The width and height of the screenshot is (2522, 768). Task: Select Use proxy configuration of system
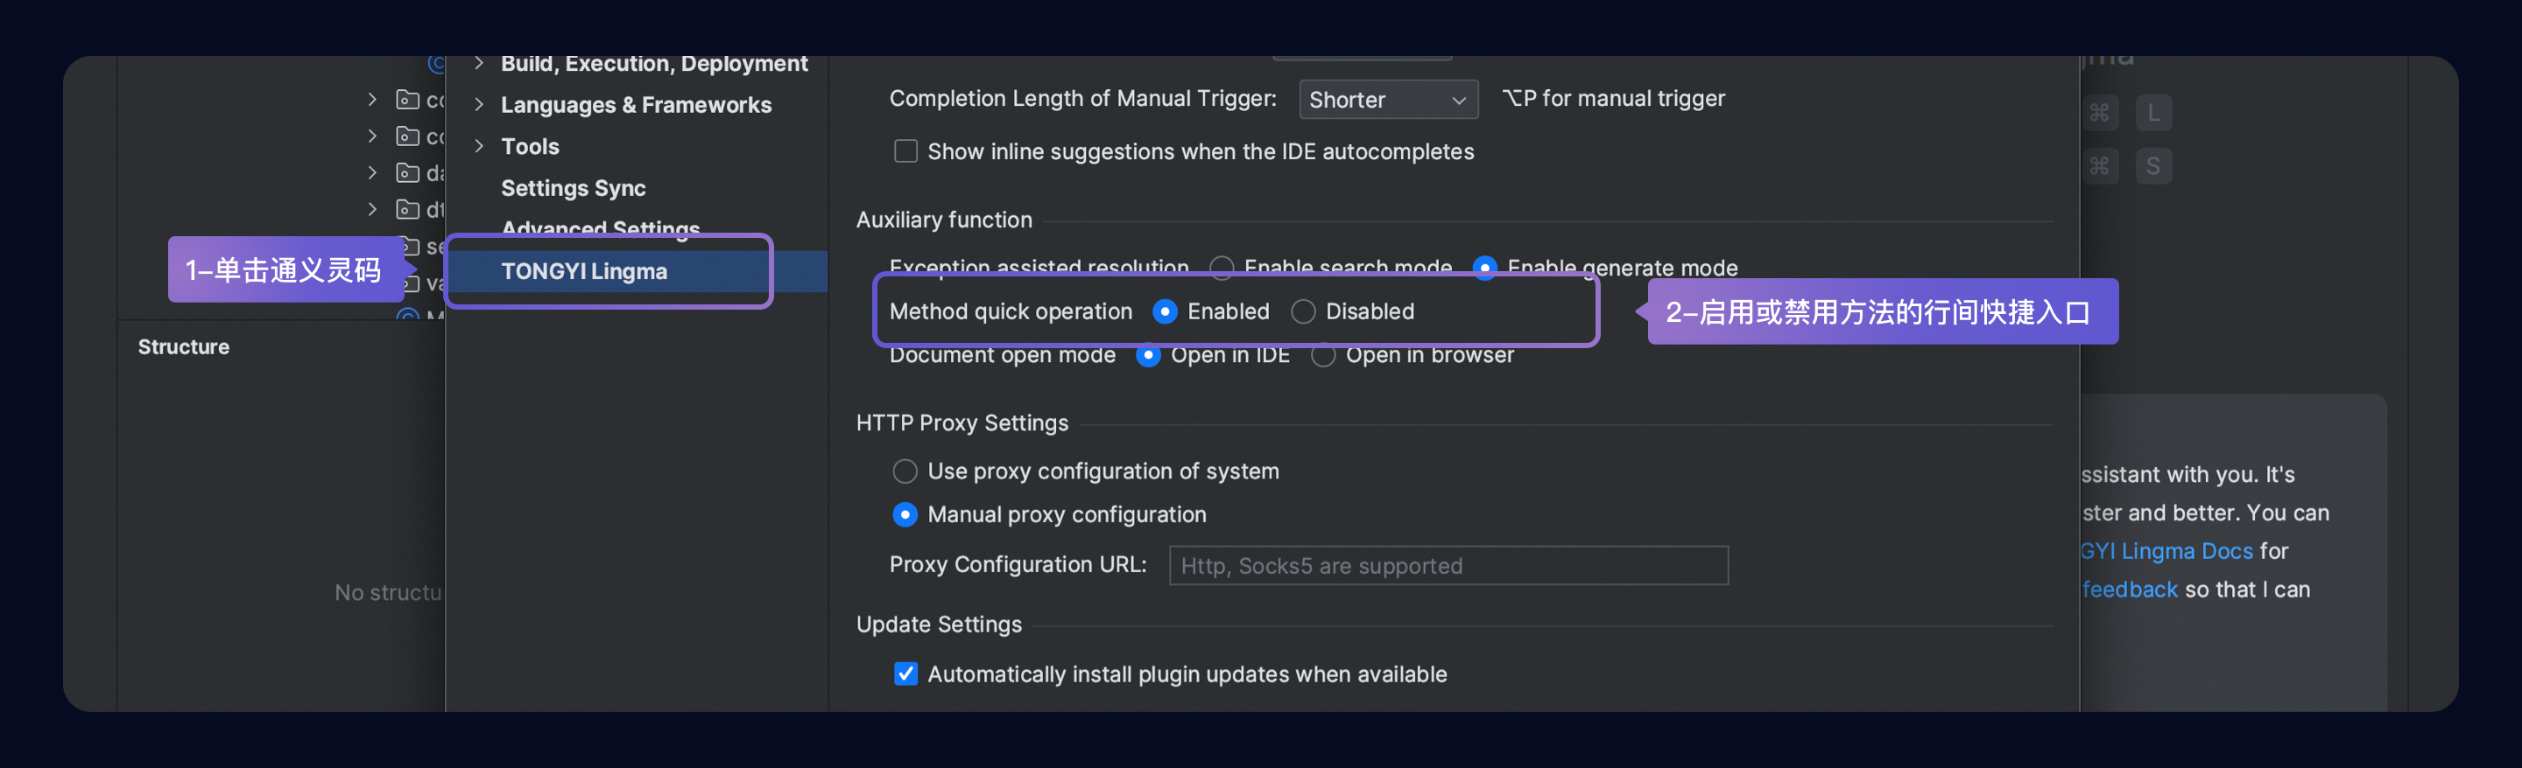pyautogui.click(x=905, y=471)
